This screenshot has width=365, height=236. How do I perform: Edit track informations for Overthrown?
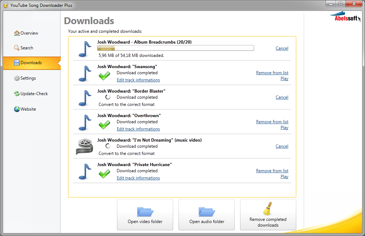[x=138, y=129]
